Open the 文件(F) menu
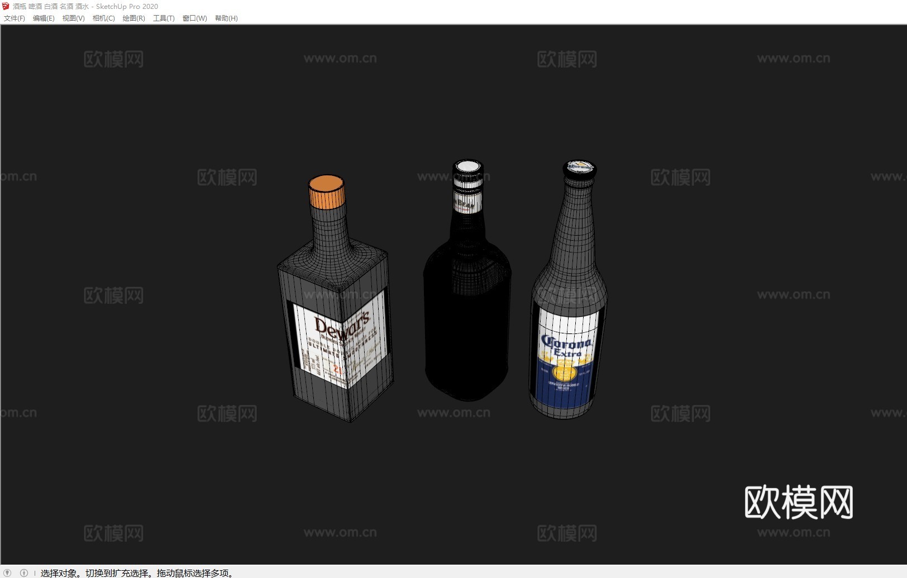Screen dimensions: 907x578 click(x=15, y=18)
